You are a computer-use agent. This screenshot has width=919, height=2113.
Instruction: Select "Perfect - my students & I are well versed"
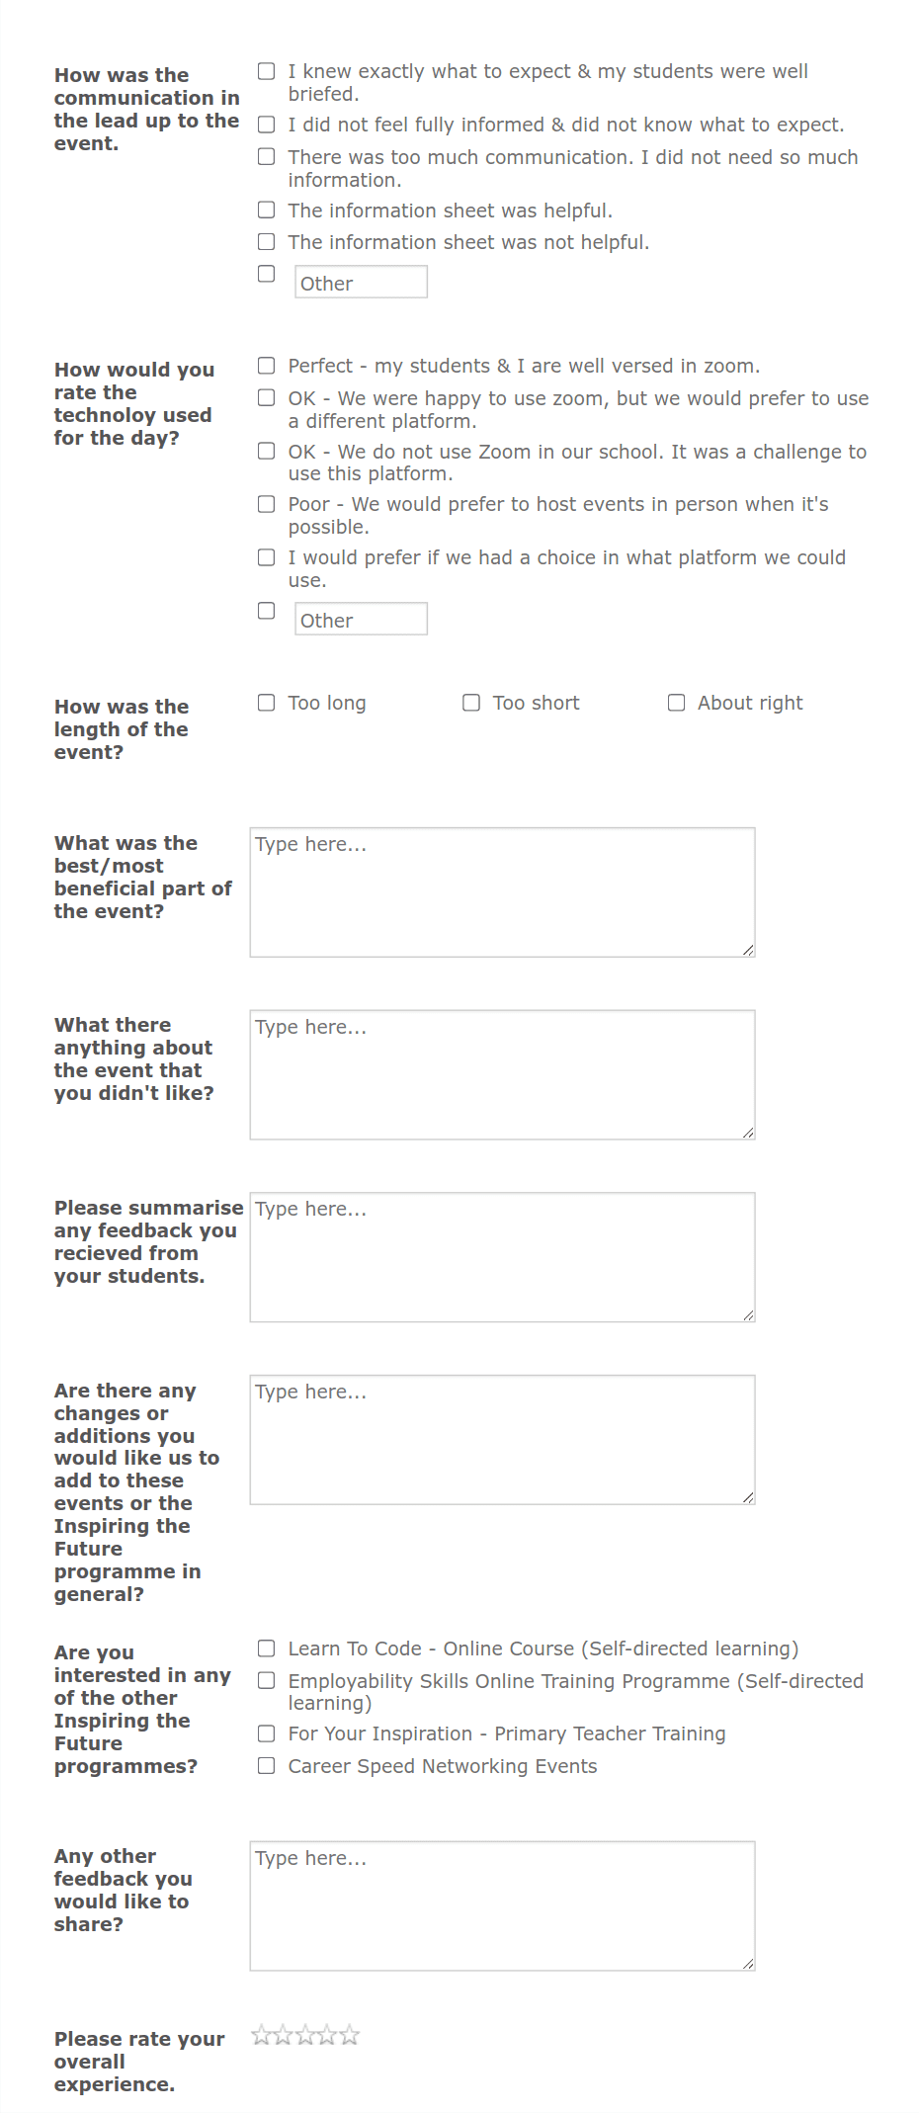tap(265, 365)
